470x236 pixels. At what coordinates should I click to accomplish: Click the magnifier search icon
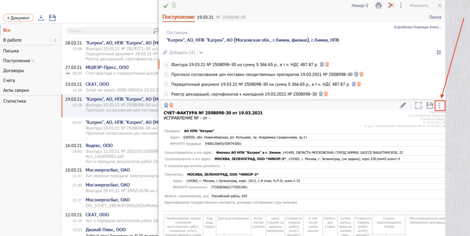155,31
